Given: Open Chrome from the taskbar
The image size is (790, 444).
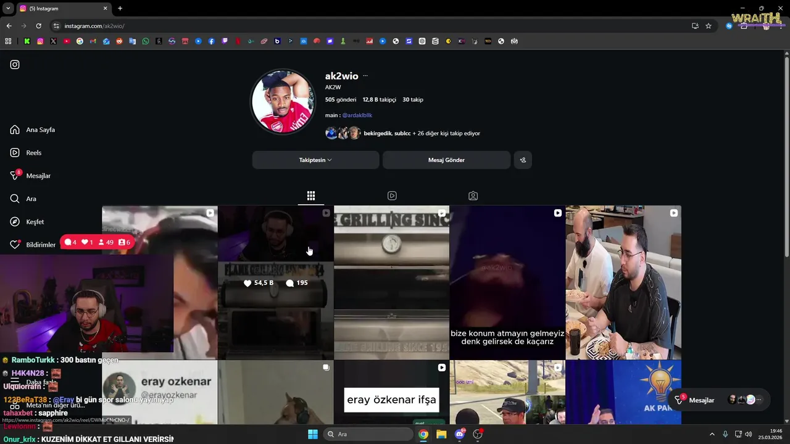Looking at the screenshot, I should coord(423,434).
